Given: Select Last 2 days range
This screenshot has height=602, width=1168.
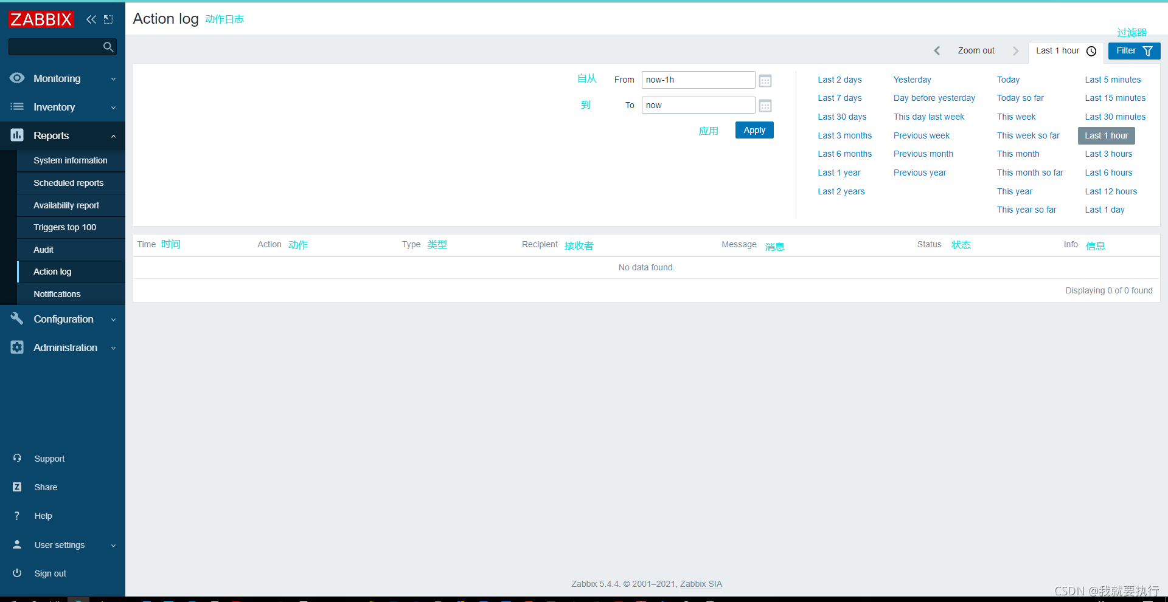Looking at the screenshot, I should 839,80.
